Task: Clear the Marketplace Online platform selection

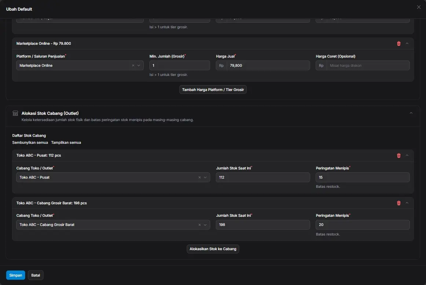Action: tap(133, 66)
